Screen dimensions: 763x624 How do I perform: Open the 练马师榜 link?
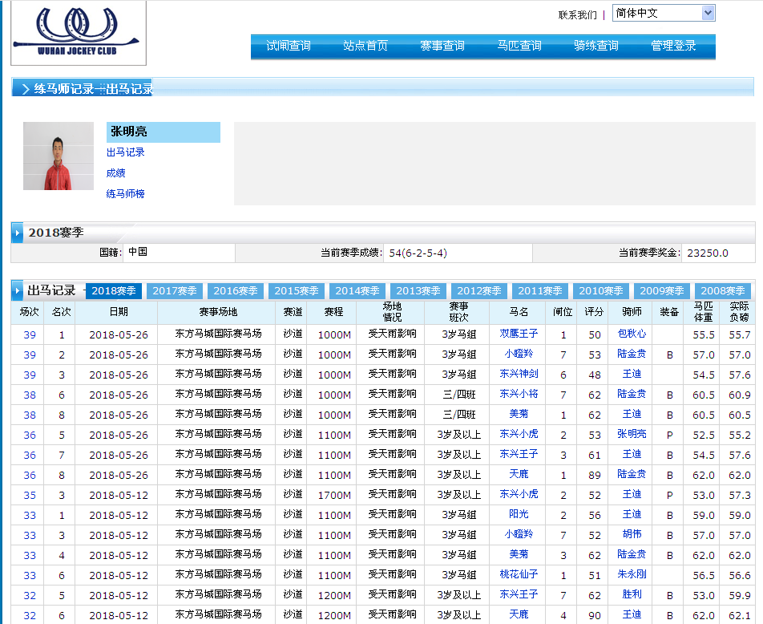point(126,194)
